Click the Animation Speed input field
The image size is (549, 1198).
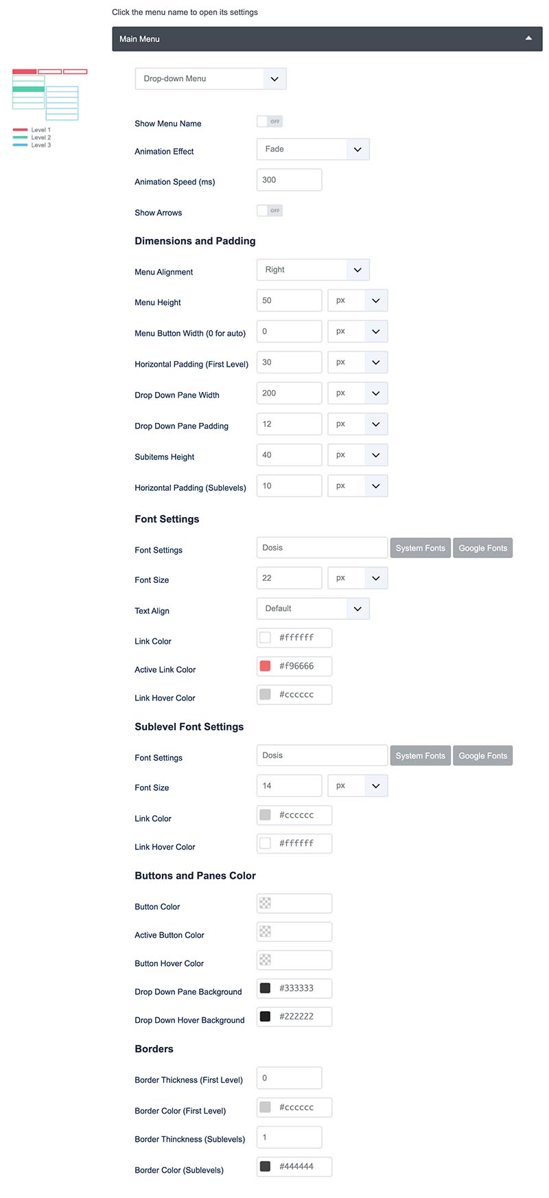(x=289, y=180)
